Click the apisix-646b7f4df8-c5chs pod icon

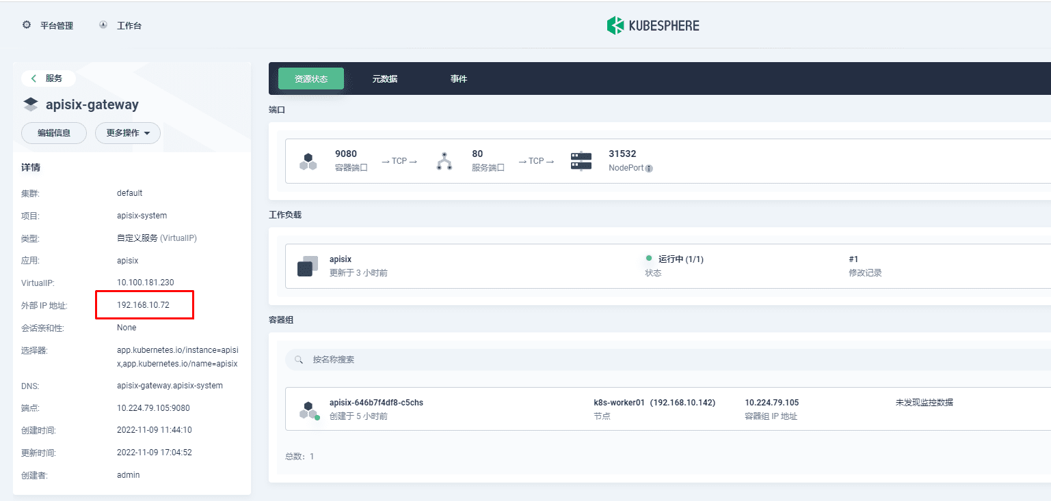[309, 410]
